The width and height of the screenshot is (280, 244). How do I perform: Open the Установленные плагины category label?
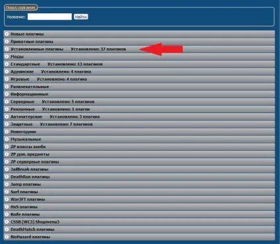click(37, 49)
